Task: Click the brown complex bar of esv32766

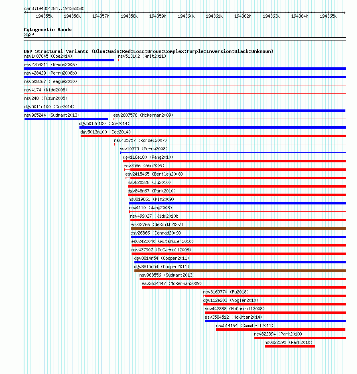Action: (238, 228)
